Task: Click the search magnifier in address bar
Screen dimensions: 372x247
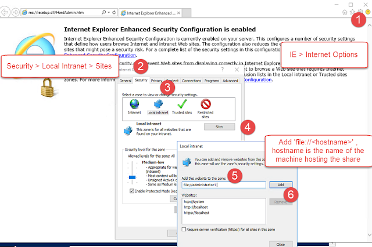Action: pyautogui.click(x=103, y=12)
